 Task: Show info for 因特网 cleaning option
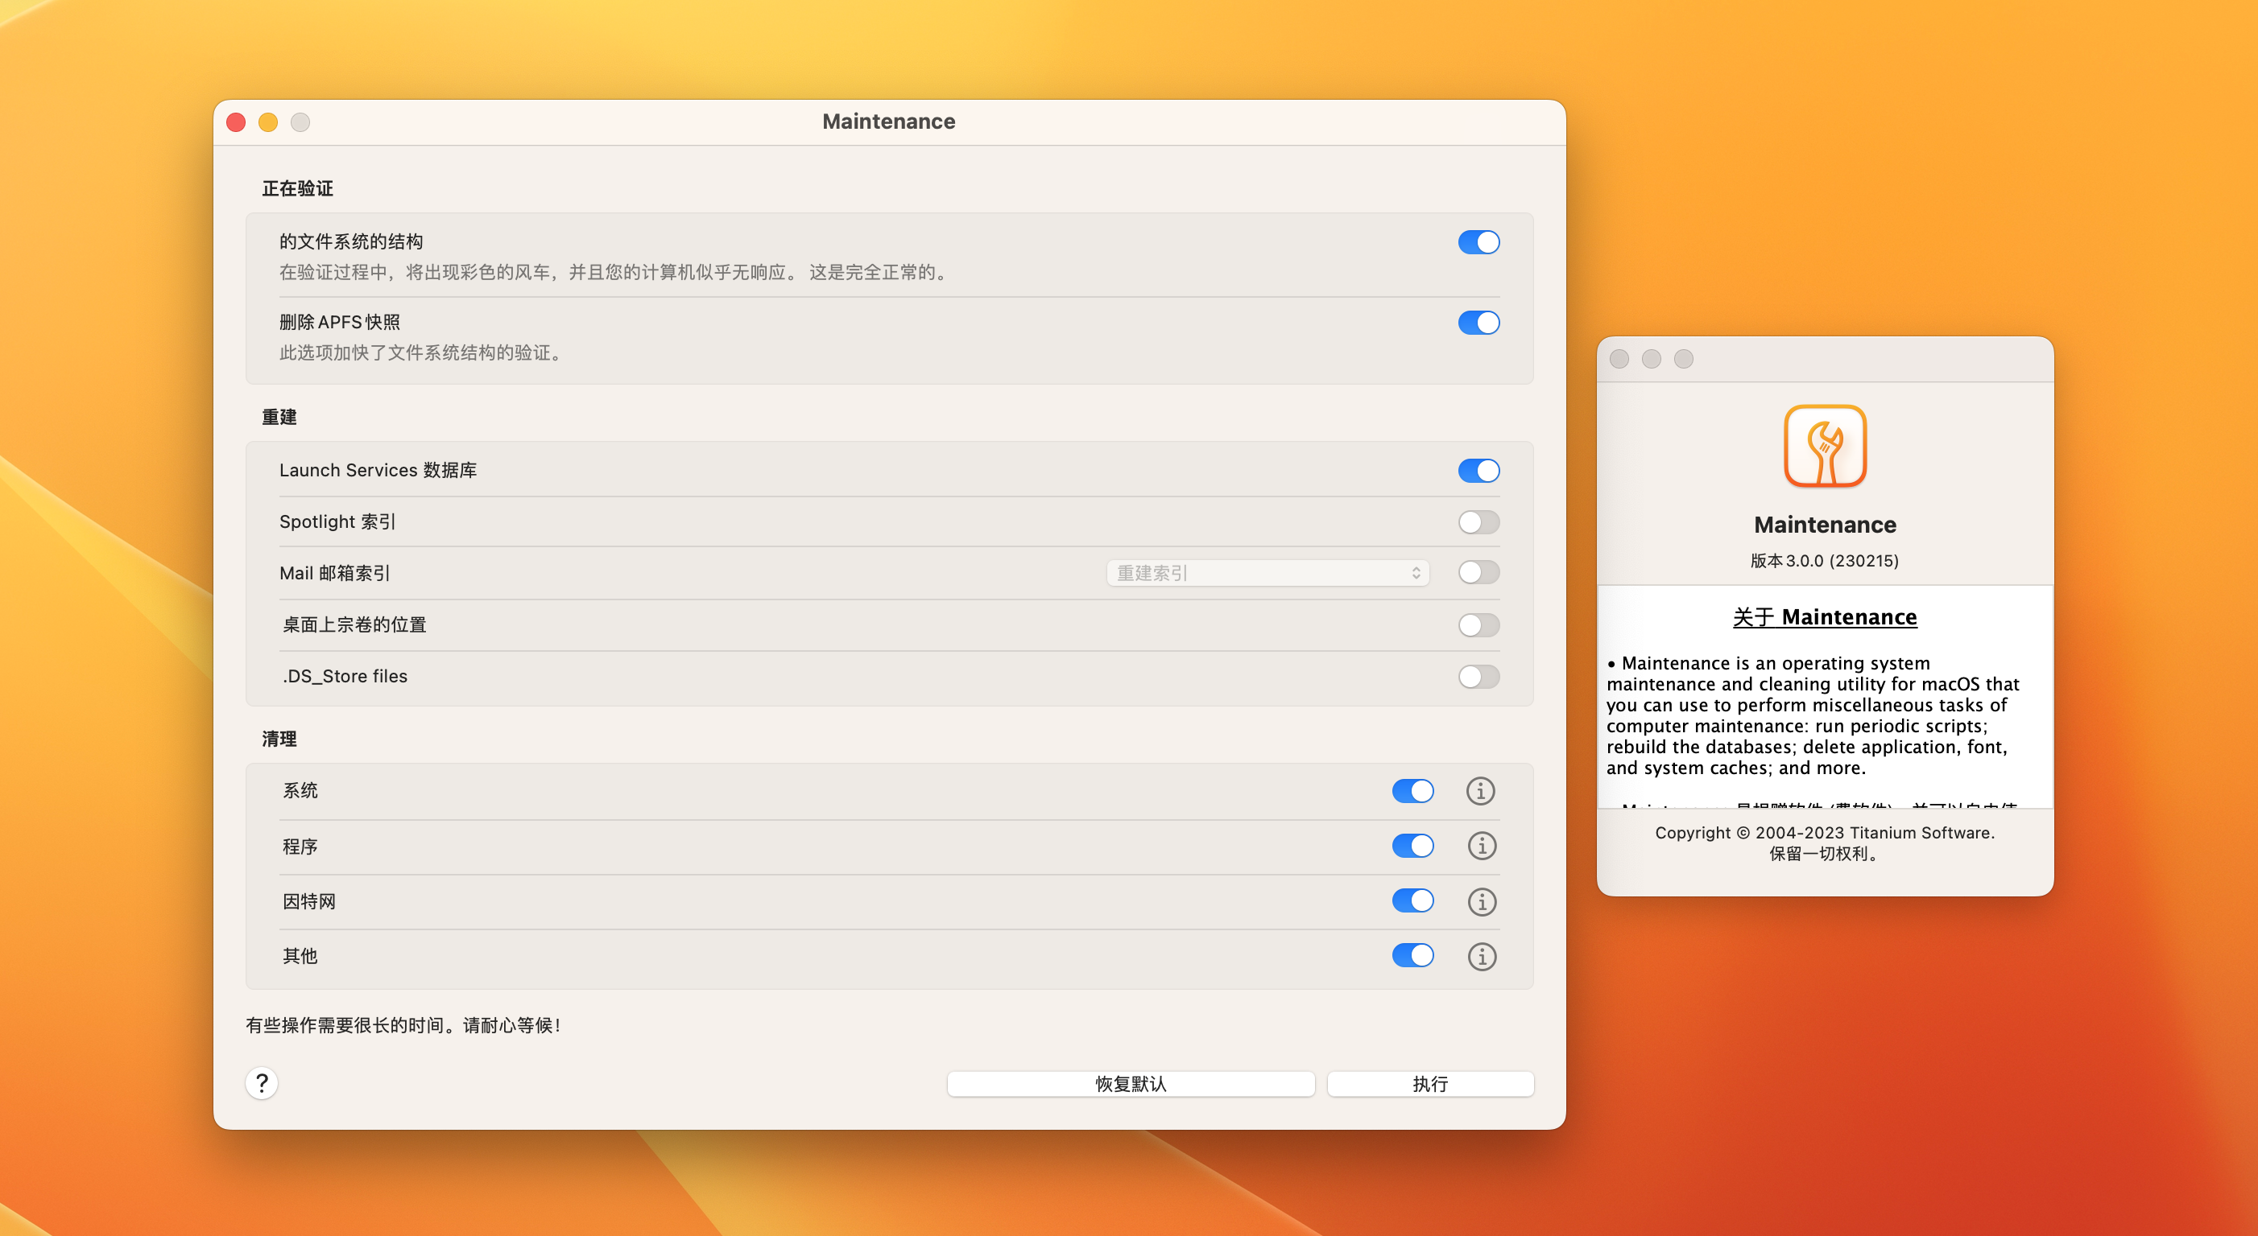1482,901
